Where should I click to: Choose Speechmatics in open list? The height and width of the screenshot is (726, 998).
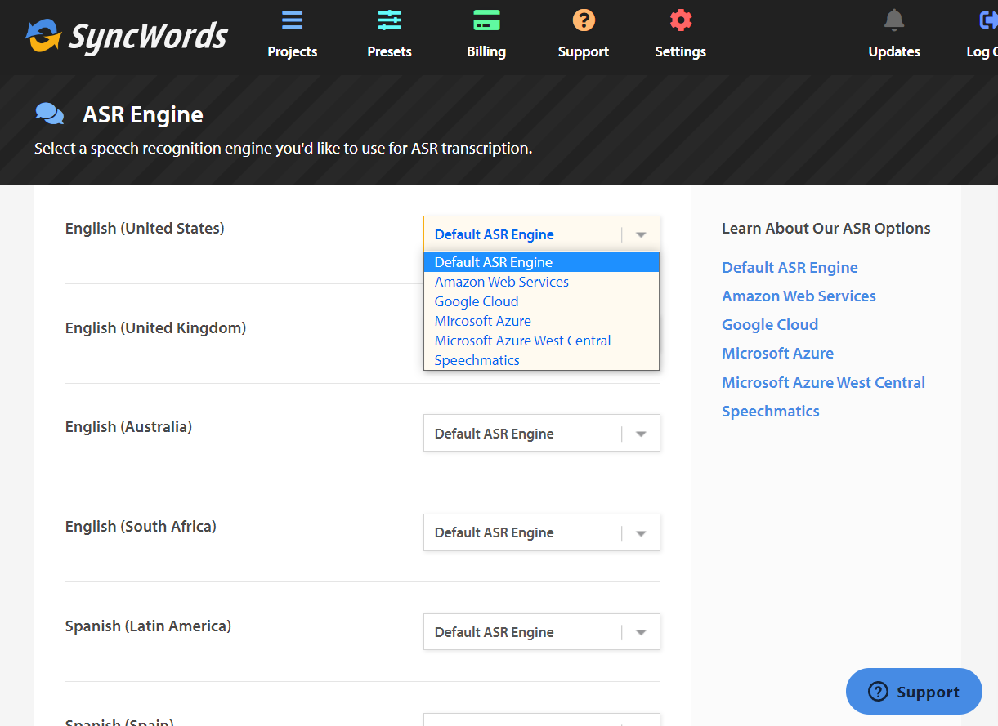[x=541, y=360]
